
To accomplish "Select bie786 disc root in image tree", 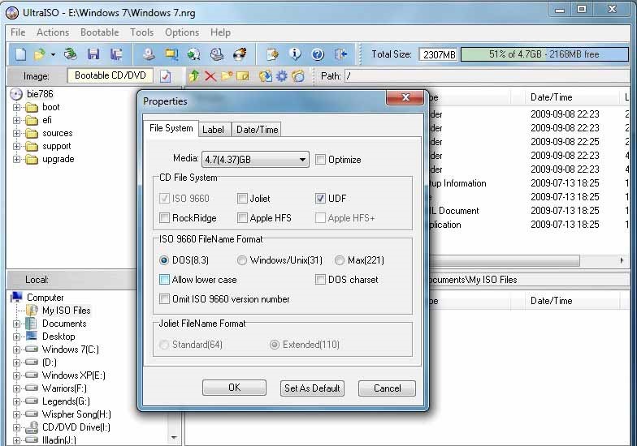I will point(40,94).
